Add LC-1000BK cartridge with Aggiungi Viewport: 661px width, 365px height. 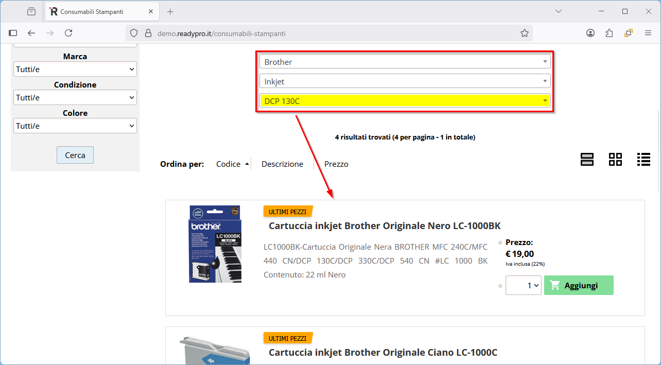pos(579,285)
